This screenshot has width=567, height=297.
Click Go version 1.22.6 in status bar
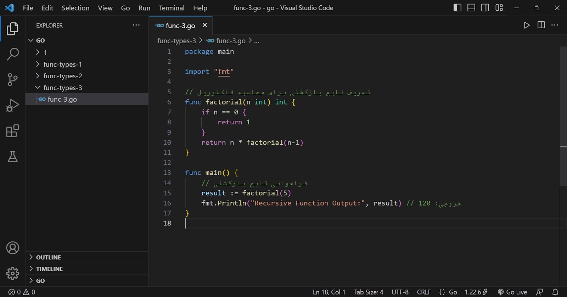[x=476, y=292]
